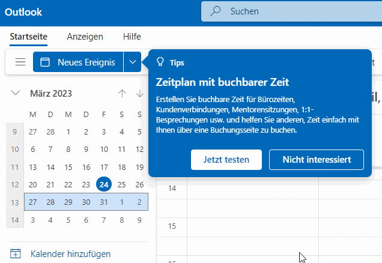Open the Kalender hinzufügen link
The image size is (382, 263).
click(70, 254)
